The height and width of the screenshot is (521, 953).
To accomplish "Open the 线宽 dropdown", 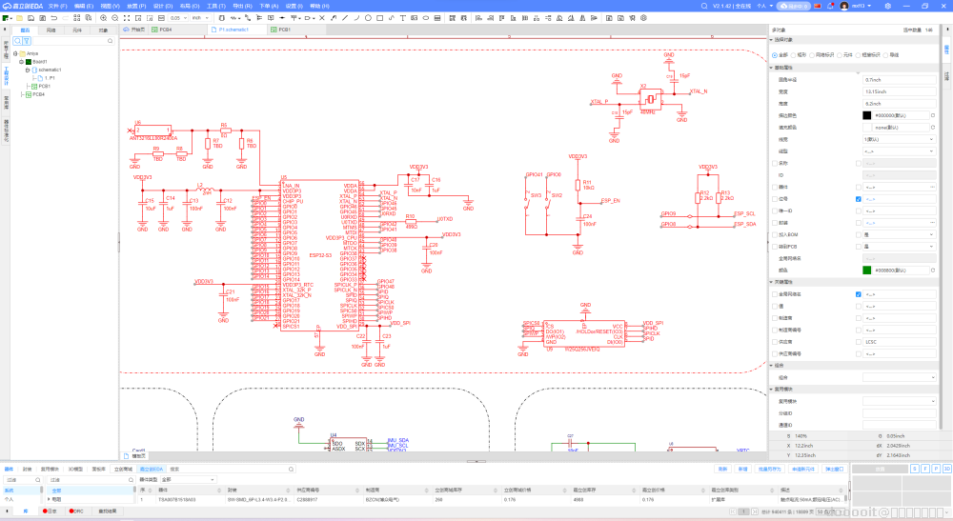I will click(x=897, y=139).
